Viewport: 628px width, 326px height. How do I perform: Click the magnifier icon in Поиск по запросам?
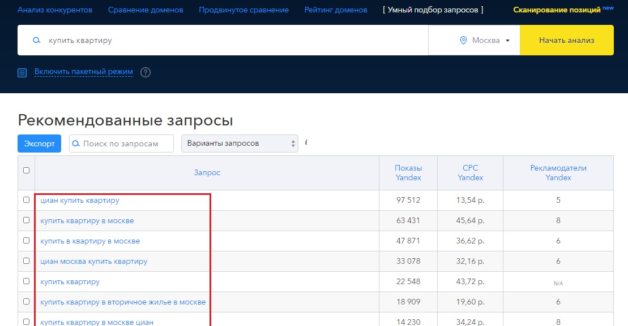76,144
